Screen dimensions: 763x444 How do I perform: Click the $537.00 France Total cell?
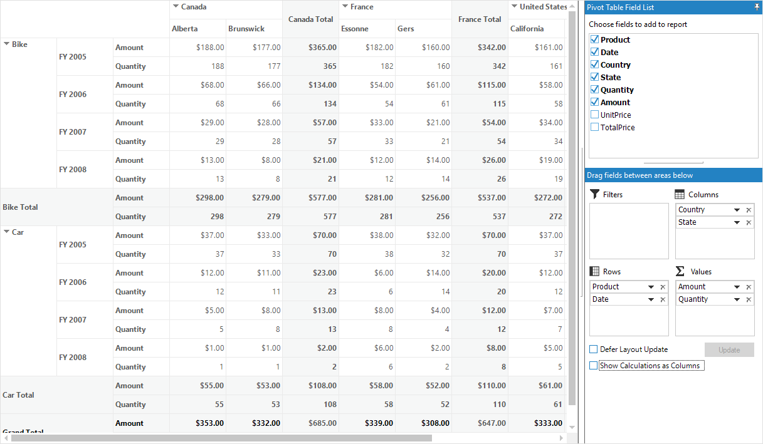coord(480,198)
